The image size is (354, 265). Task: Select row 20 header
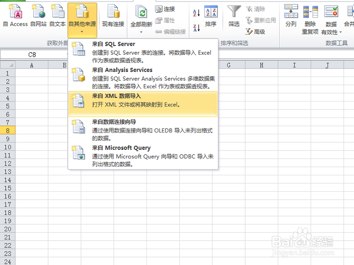[8, 229]
